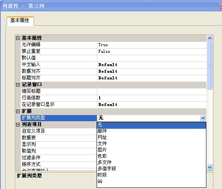The width and height of the screenshot is (222, 189).
Task: Select 文件 in the dropdown list
Action: pyautogui.click(x=151, y=143)
